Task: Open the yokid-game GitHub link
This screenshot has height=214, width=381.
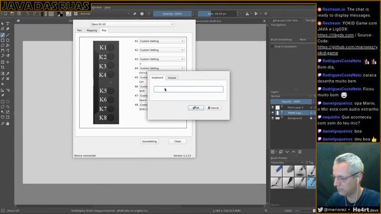Action: click(x=348, y=50)
